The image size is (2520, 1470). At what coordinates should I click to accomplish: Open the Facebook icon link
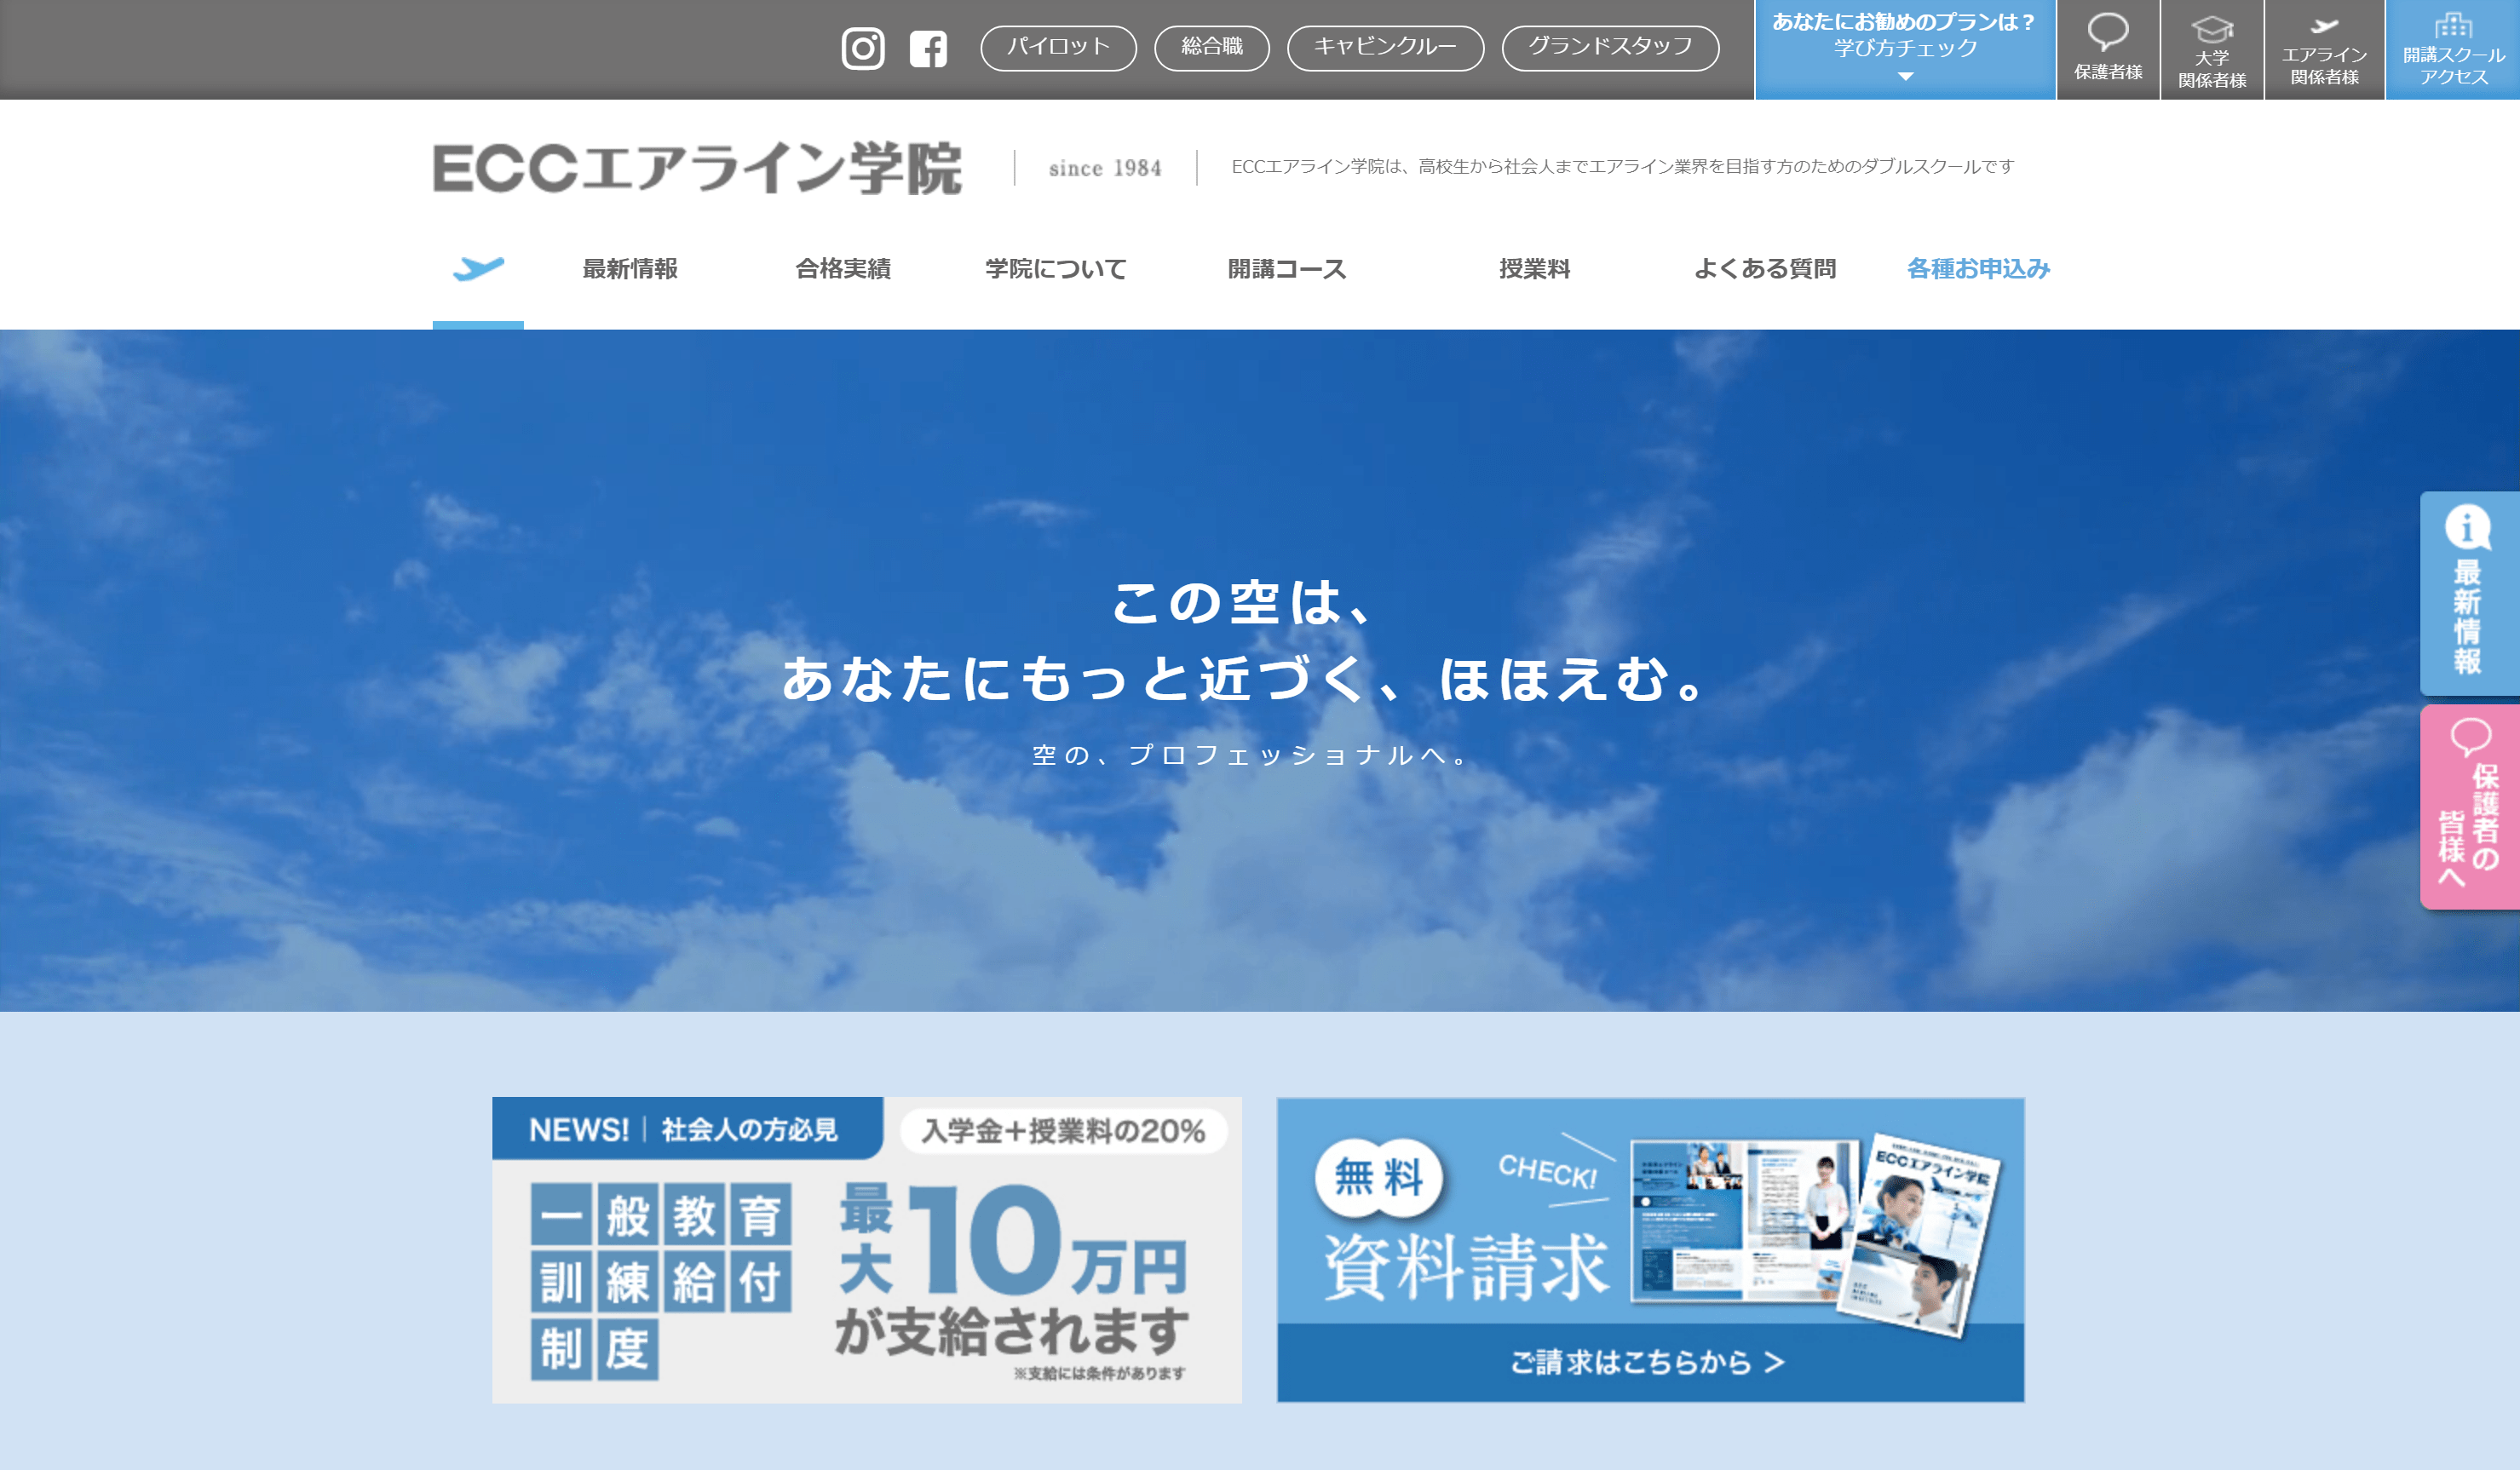[x=928, y=48]
